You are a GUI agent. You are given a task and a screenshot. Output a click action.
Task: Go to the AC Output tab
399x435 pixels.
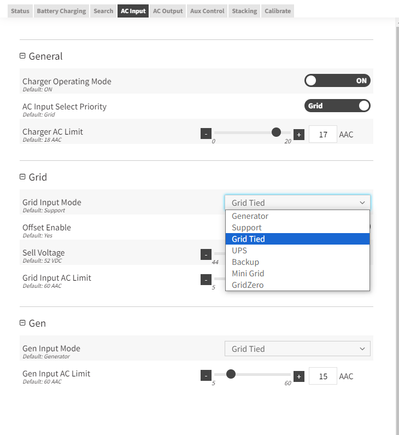168,11
